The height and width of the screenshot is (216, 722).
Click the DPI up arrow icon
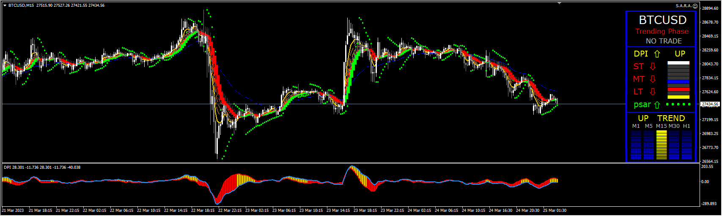click(x=657, y=54)
